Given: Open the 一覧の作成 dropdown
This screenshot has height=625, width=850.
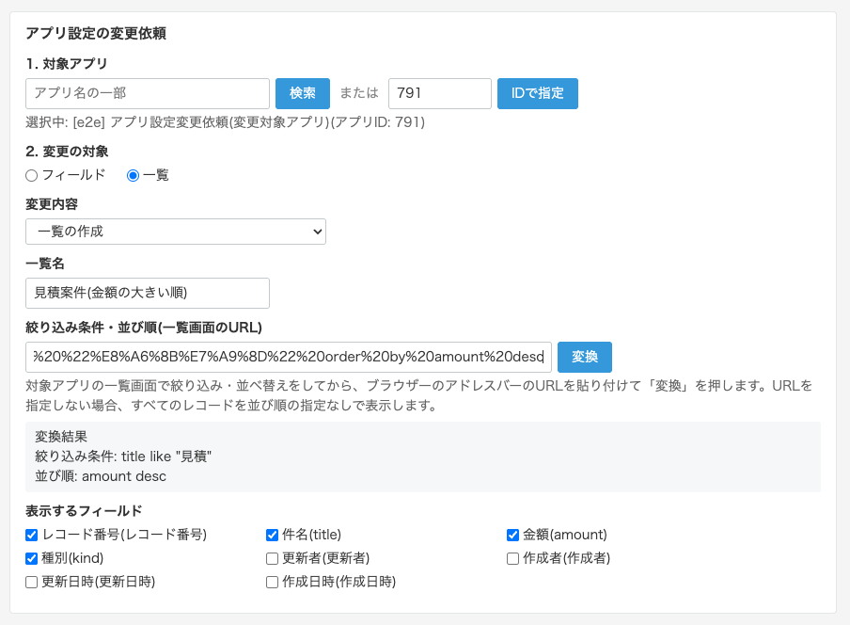Looking at the screenshot, I should coord(176,232).
